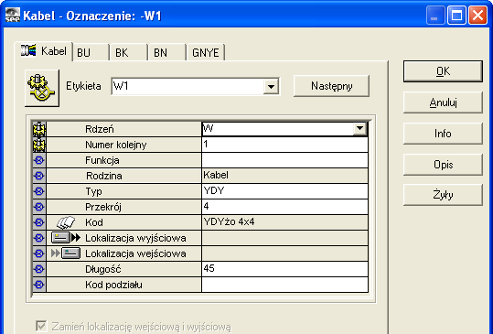Click the Anuluj button
493x334 pixels.
[443, 102]
